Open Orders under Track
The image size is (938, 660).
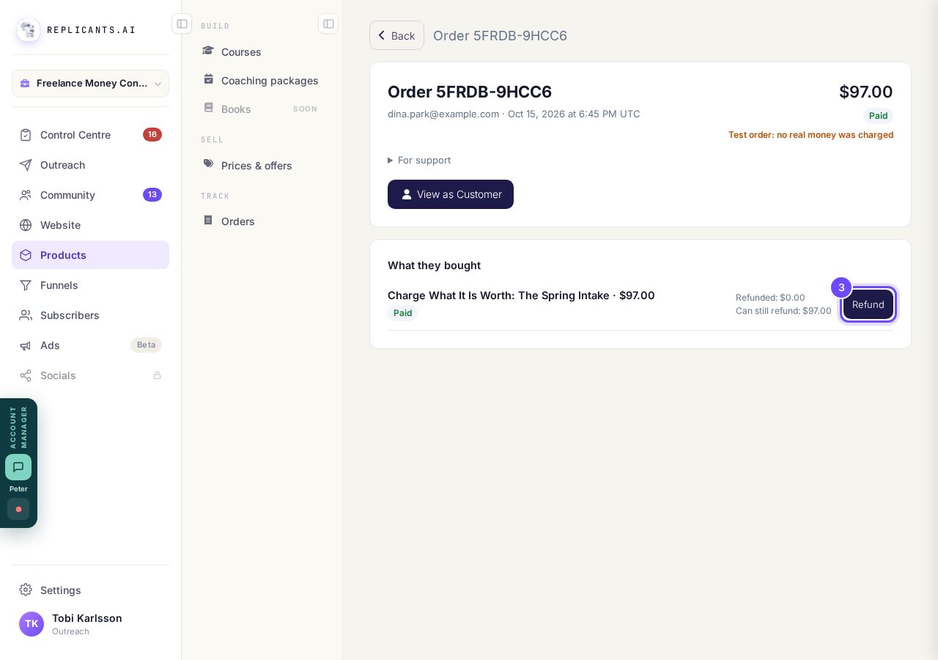pos(262,221)
